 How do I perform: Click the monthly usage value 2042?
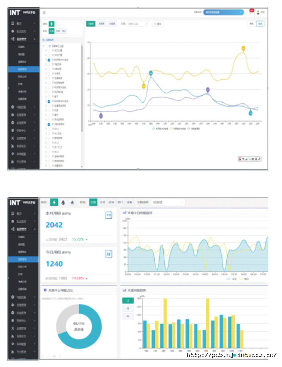tap(54, 225)
